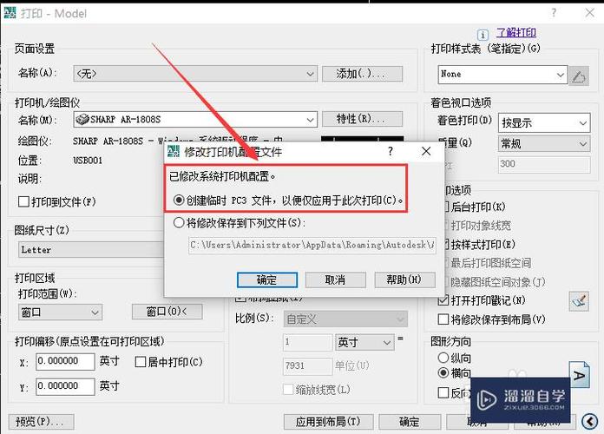Click the scale equals-lock icon beside 英寸

[x=401, y=339]
